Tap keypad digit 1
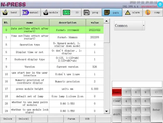Viewport: 163px width, 123px height. pos(126,110)
